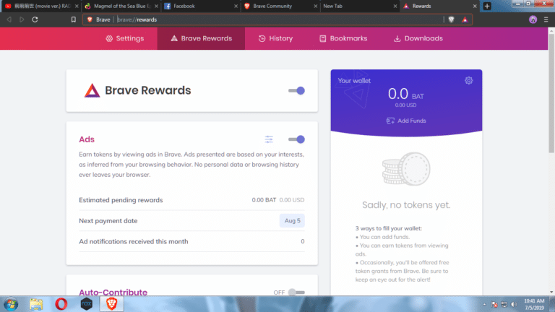Viewport: 555px width, 312px height.
Task: Open the Settings tab
Action: point(124,38)
